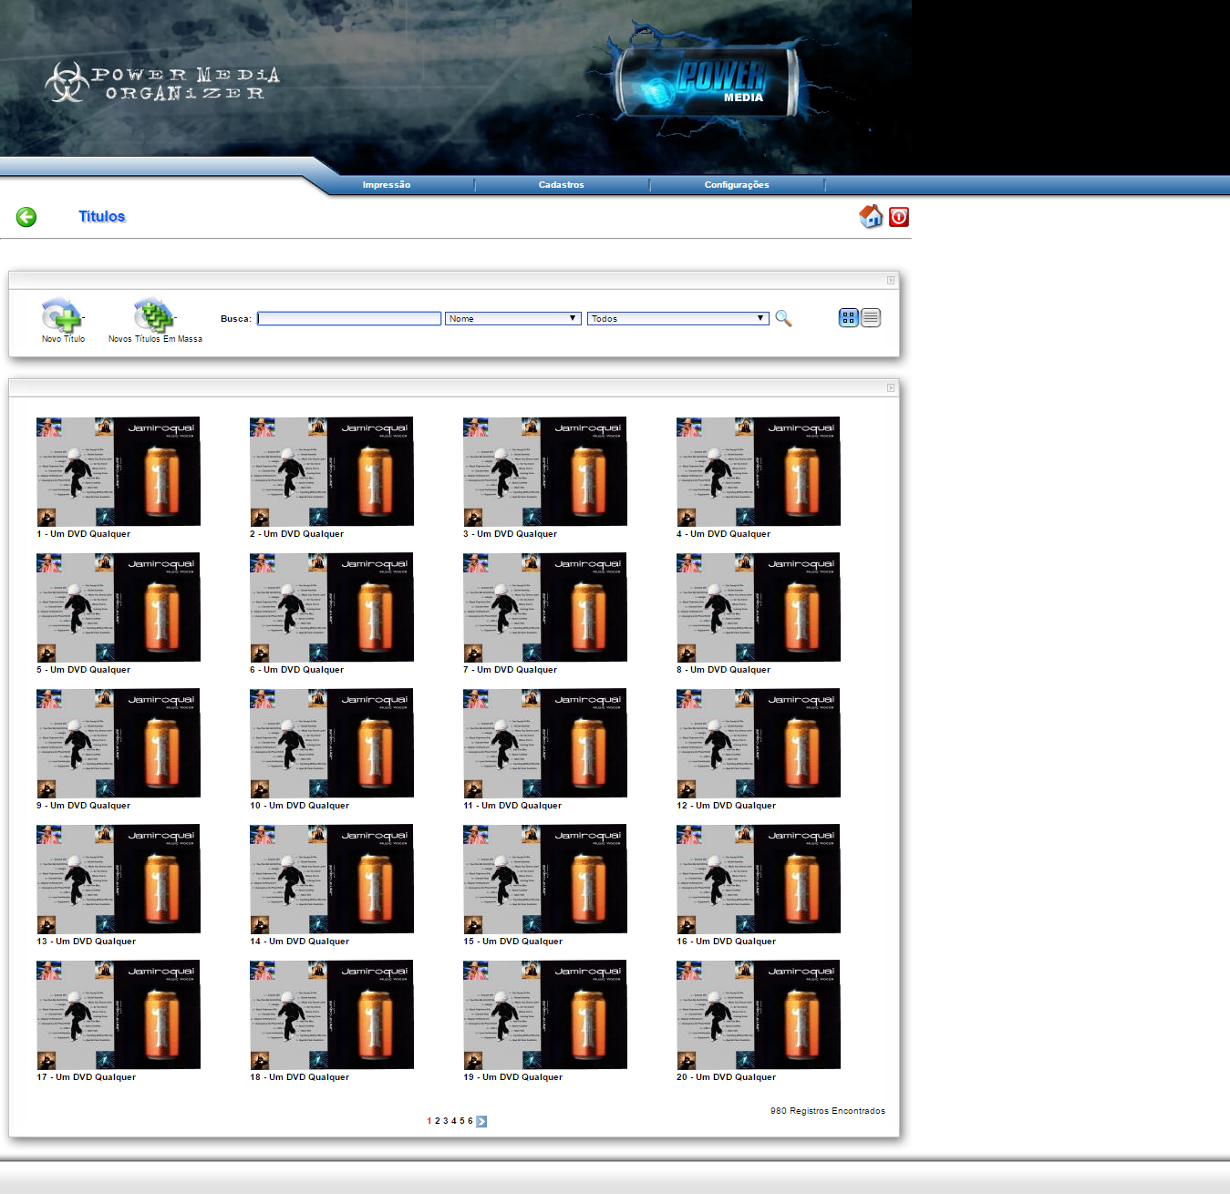Click the Títulos page heading
The image size is (1230, 1194).
click(x=102, y=217)
